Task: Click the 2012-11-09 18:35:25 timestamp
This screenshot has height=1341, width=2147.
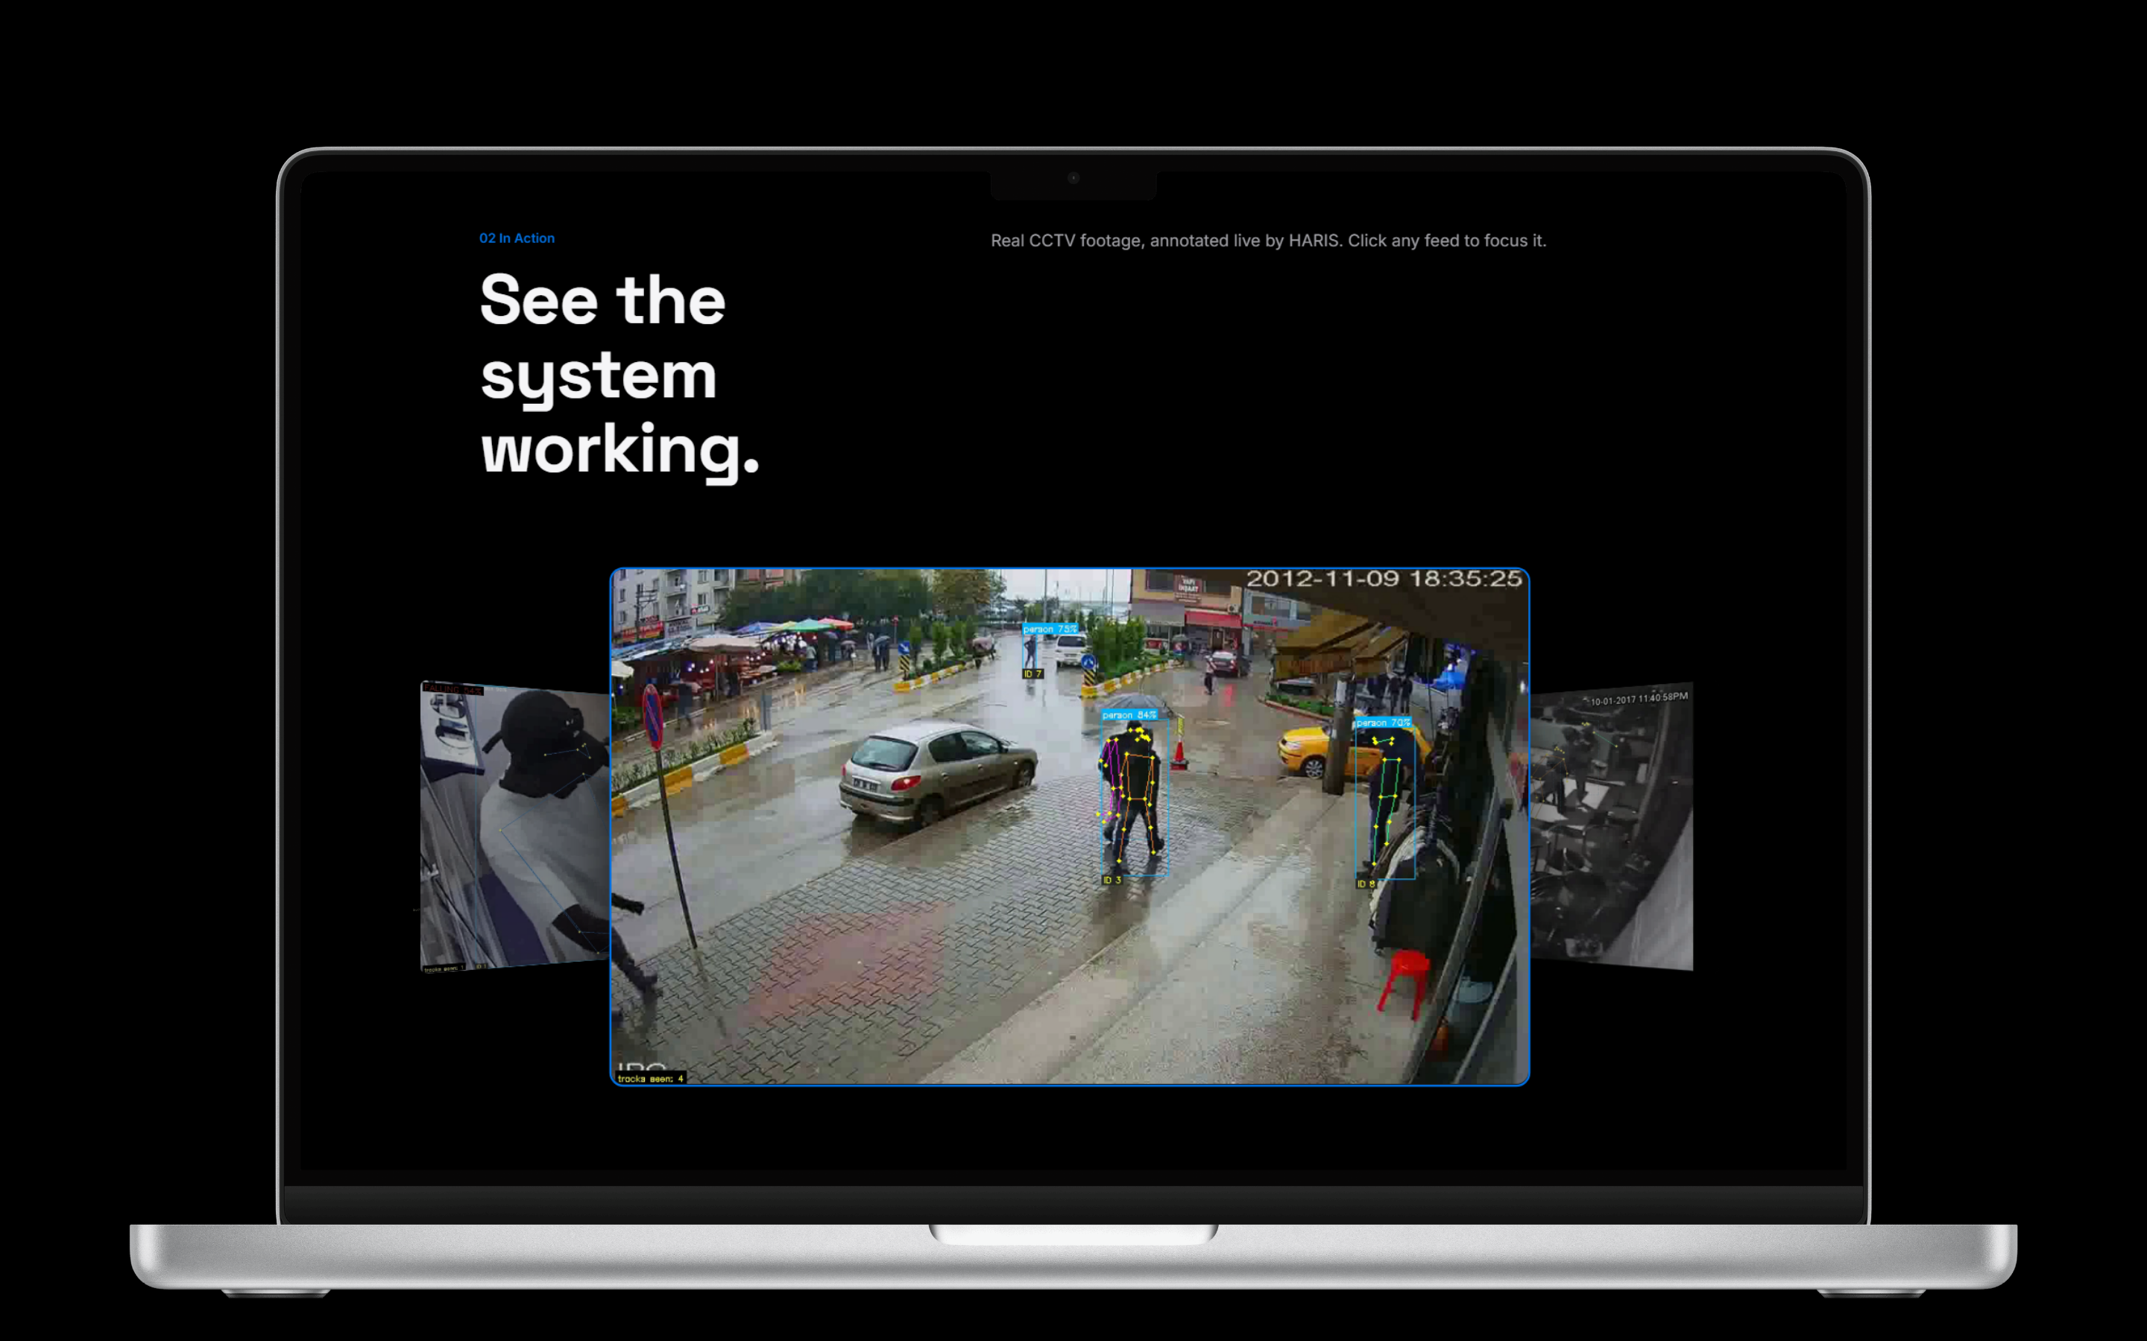Action: pyautogui.click(x=1384, y=579)
